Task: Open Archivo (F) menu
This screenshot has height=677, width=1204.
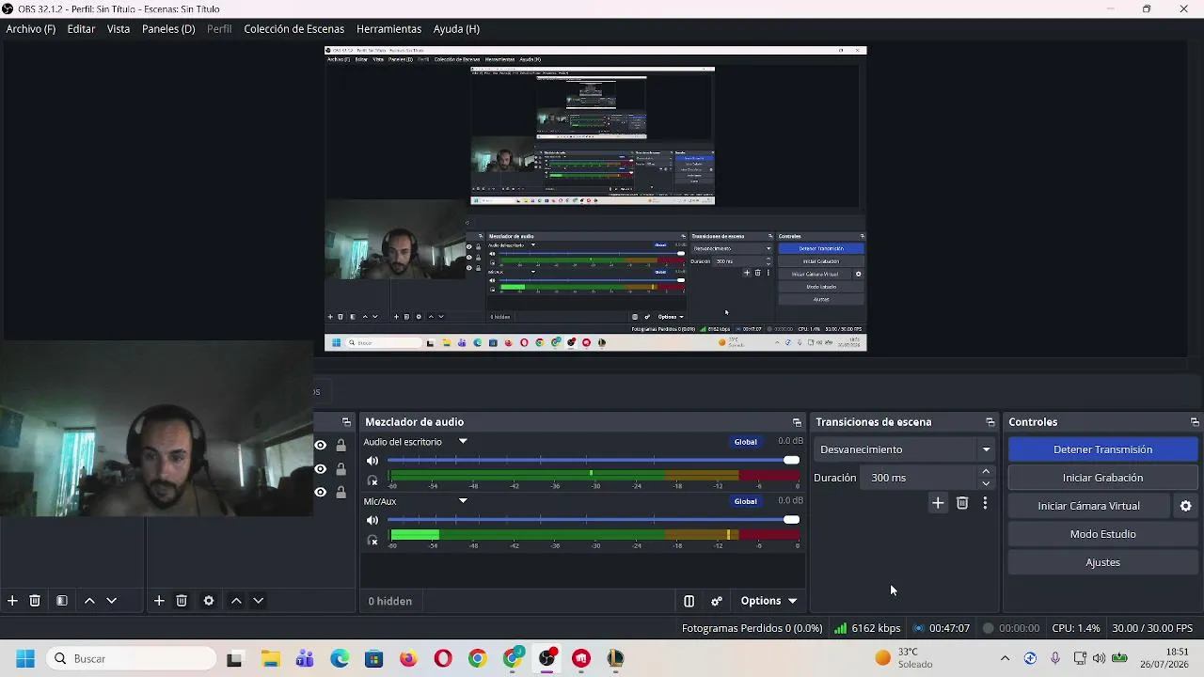Action: point(31,29)
